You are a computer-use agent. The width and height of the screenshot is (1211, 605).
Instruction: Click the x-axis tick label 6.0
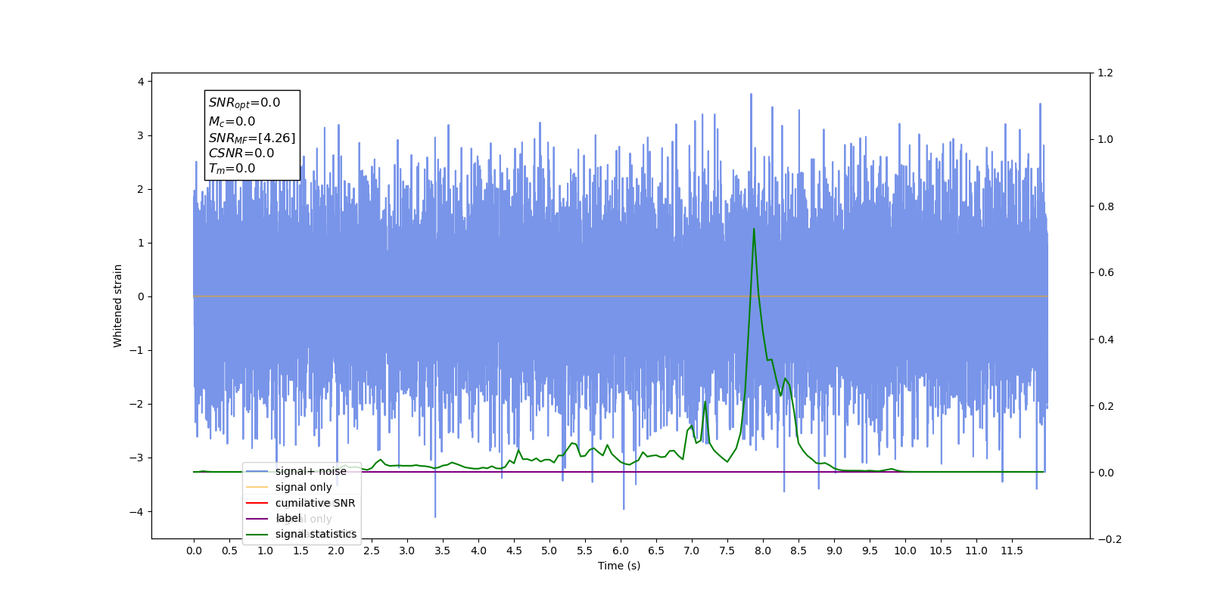click(x=621, y=551)
